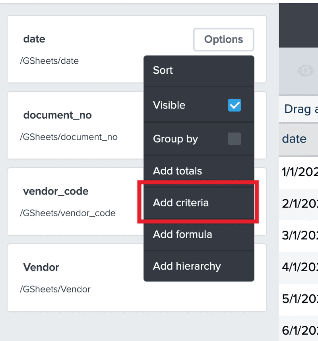Screen dimensions: 318x341
Task: Enable the Group by checkbox
Action: pyautogui.click(x=234, y=139)
